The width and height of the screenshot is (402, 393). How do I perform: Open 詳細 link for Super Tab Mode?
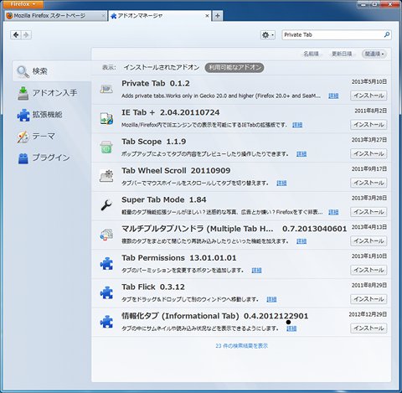point(333,212)
